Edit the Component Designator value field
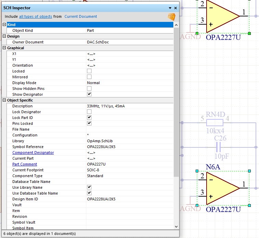 (129, 153)
